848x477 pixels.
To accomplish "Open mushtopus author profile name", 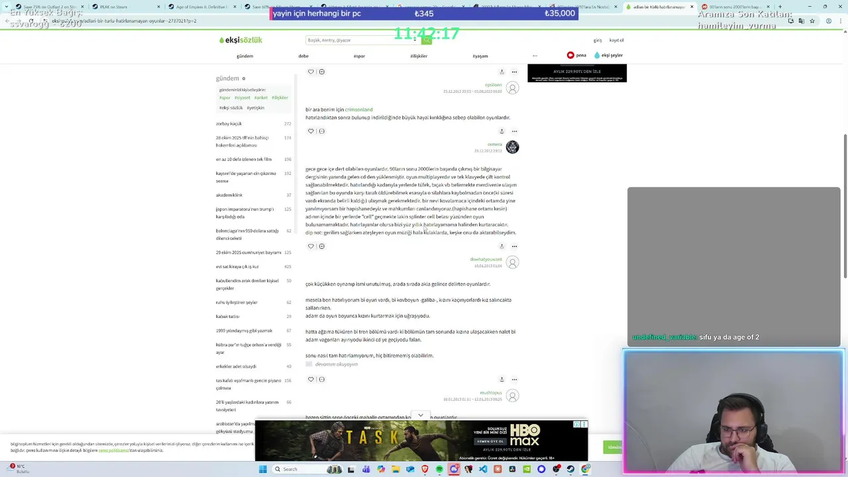I will click(x=491, y=393).
